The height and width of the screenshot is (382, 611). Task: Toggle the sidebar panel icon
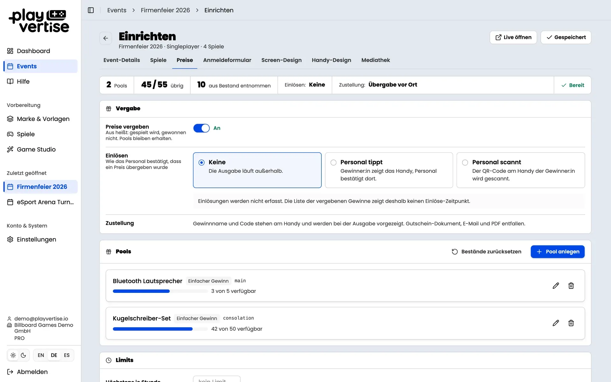(91, 10)
